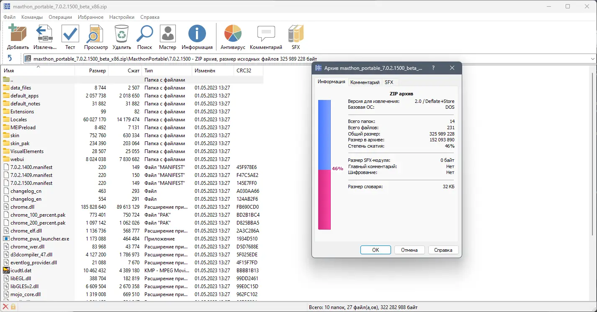This screenshot has height=312, width=597.
Task: Run the Тест archive test tool
Action: 70,33
